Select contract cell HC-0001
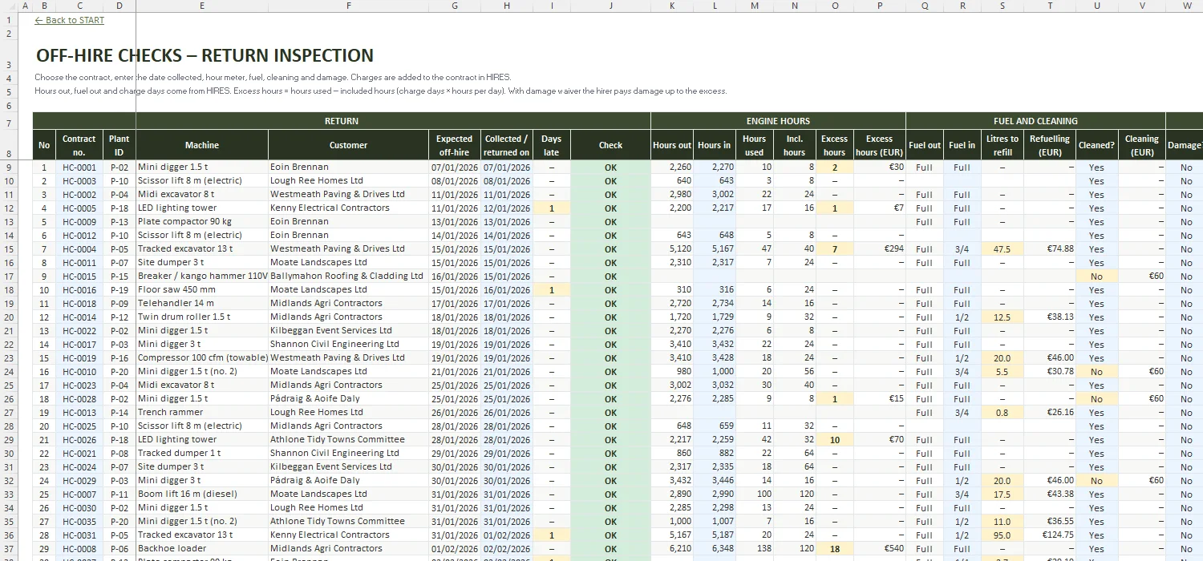 point(79,167)
